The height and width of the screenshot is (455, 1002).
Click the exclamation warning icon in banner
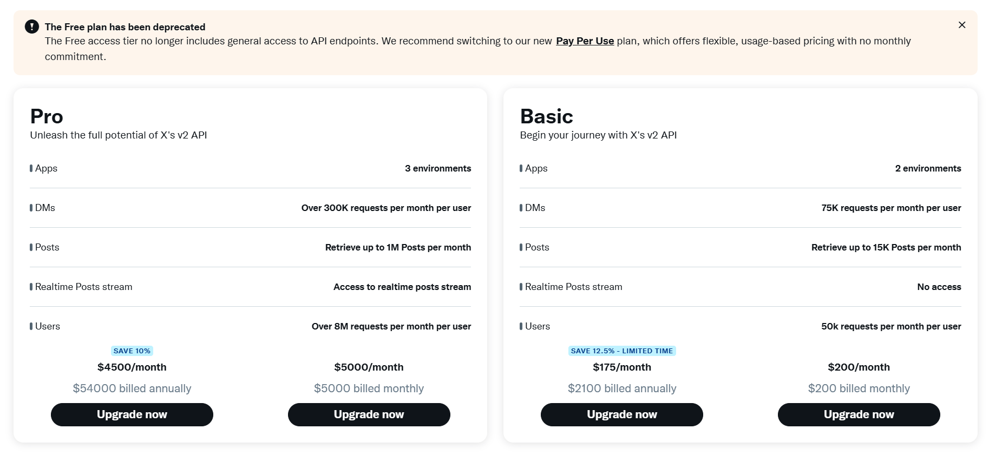point(32,27)
